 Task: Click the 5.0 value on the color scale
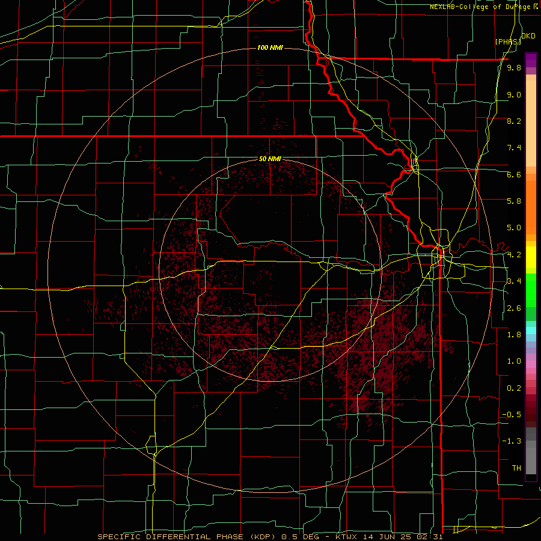514,228
